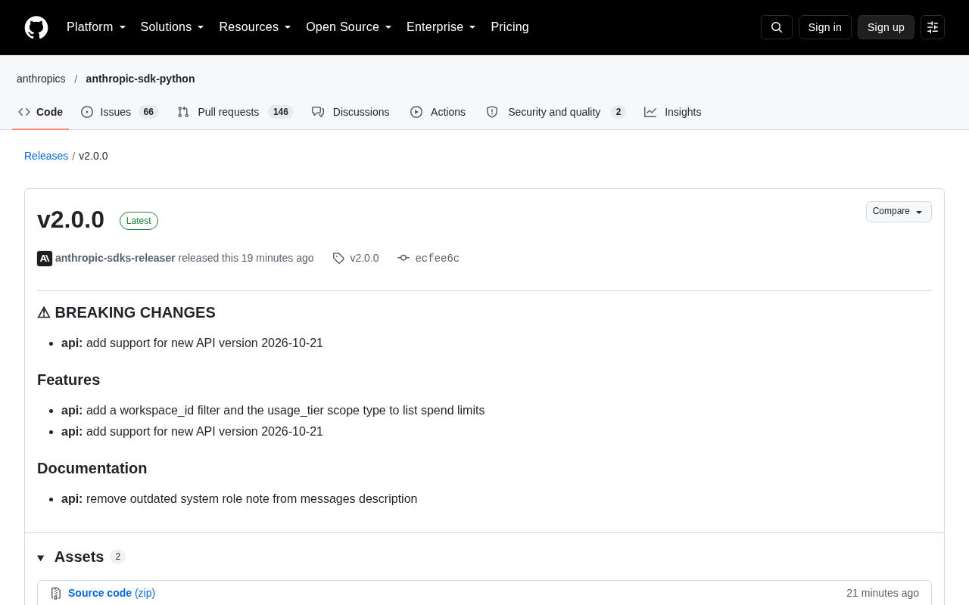
Task: Open appearance settings sliders icon
Action: pos(933,27)
